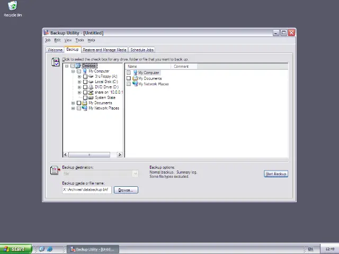Click the Browse... button
Image resolution: width=339 pixels, height=254 pixels.
point(126,190)
